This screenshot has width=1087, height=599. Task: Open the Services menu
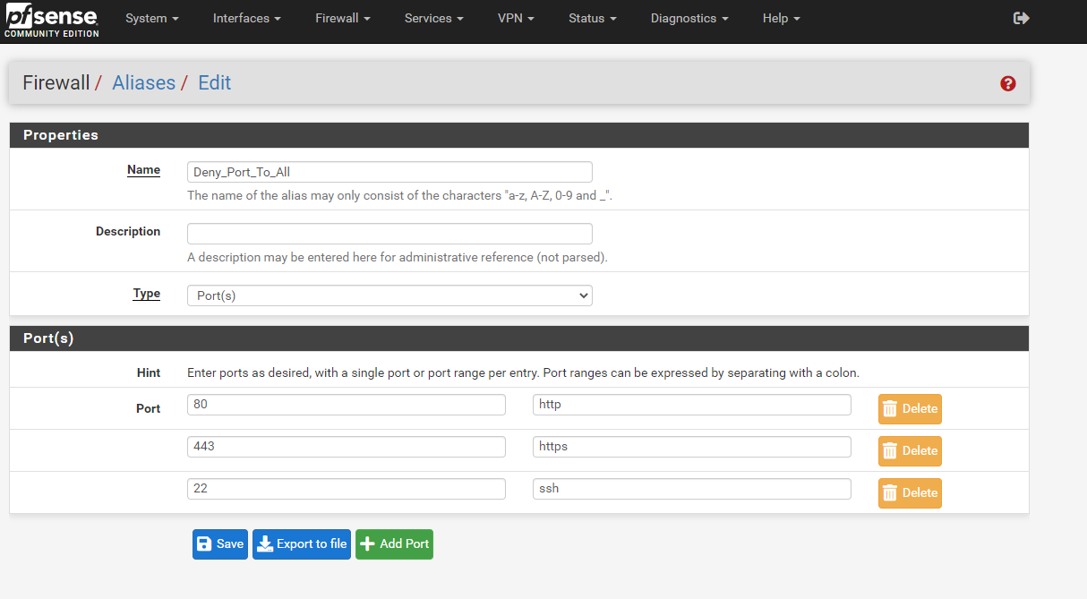tap(434, 18)
